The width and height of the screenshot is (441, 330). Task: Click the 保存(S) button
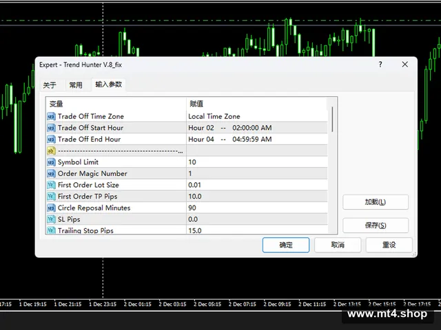(x=376, y=225)
